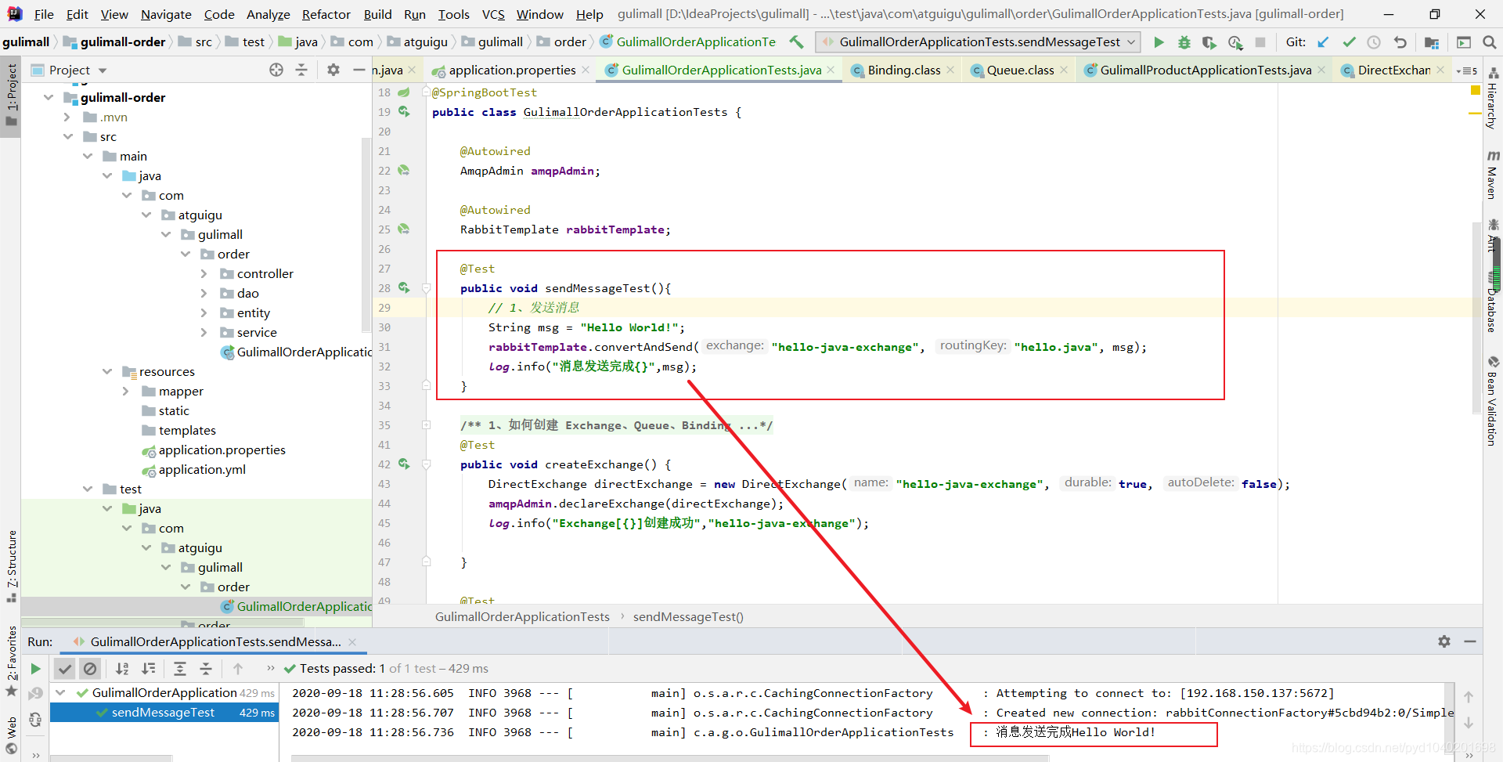Expand the mapper folder under resources
This screenshot has height=762, width=1503.
click(126, 392)
